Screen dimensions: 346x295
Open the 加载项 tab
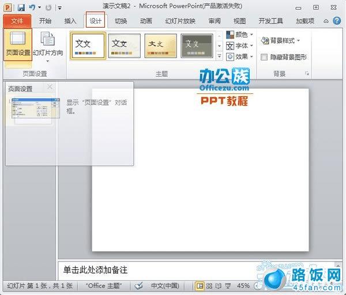tap(305, 21)
